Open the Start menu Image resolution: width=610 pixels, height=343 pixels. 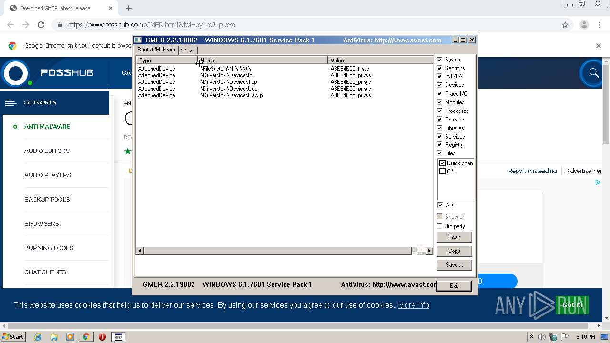[13, 337]
